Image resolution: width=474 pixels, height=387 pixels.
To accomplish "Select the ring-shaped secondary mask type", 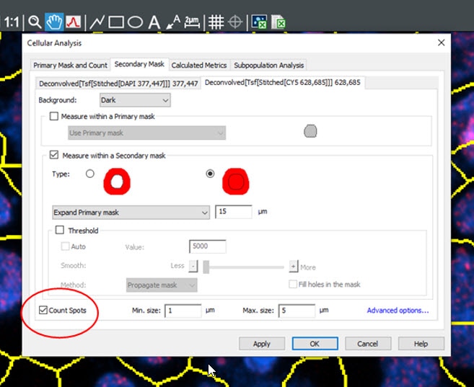I will point(90,174).
